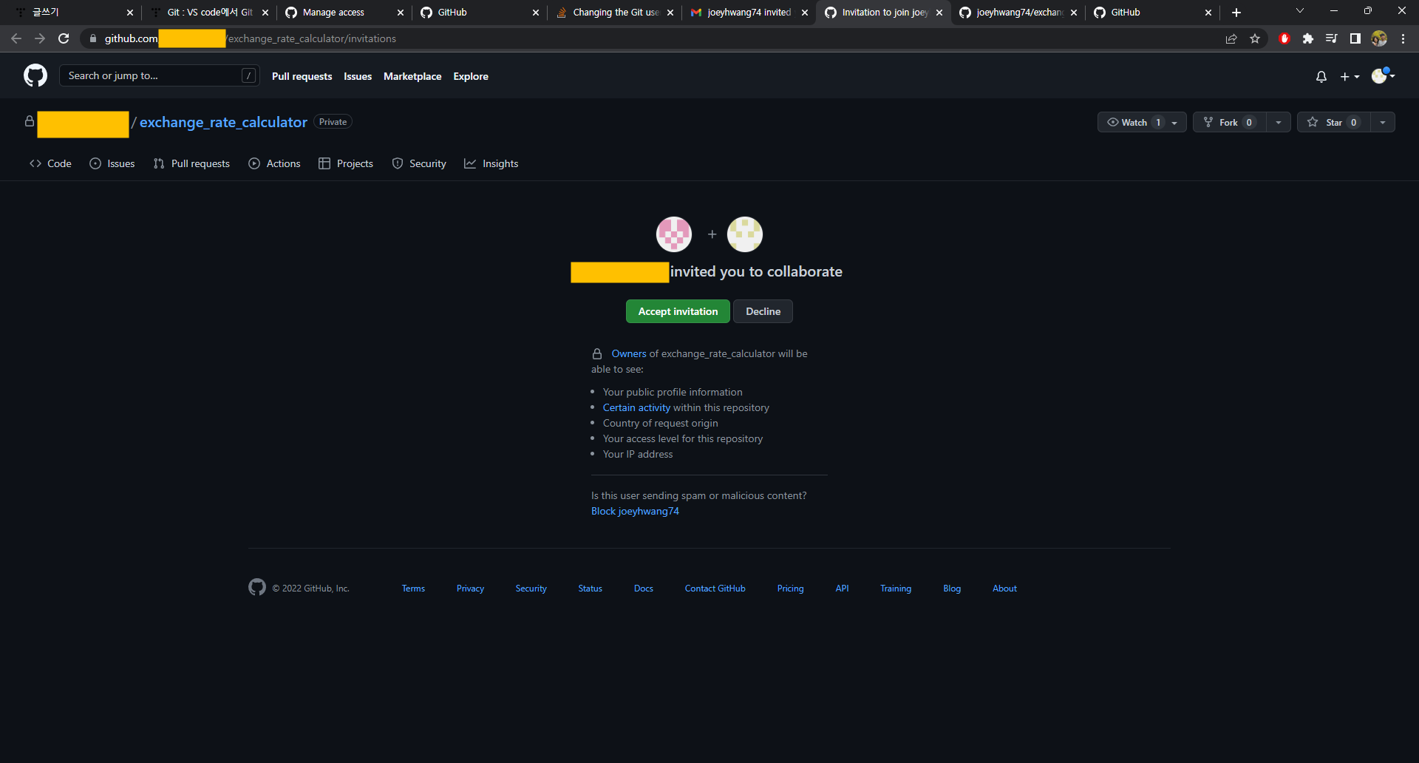Open notifications bell icon
Screen dimensions: 1419x763
click(x=1321, y=76)
